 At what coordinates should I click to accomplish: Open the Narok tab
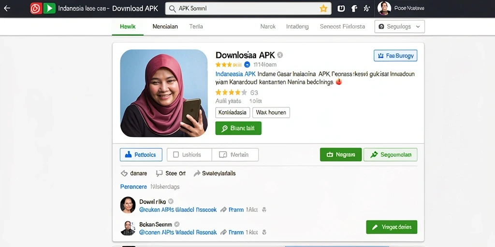pos(268,27)
